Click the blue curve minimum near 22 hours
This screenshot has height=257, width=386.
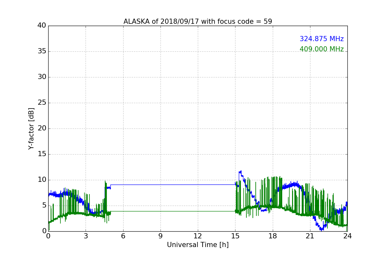(x=321, y=229)
